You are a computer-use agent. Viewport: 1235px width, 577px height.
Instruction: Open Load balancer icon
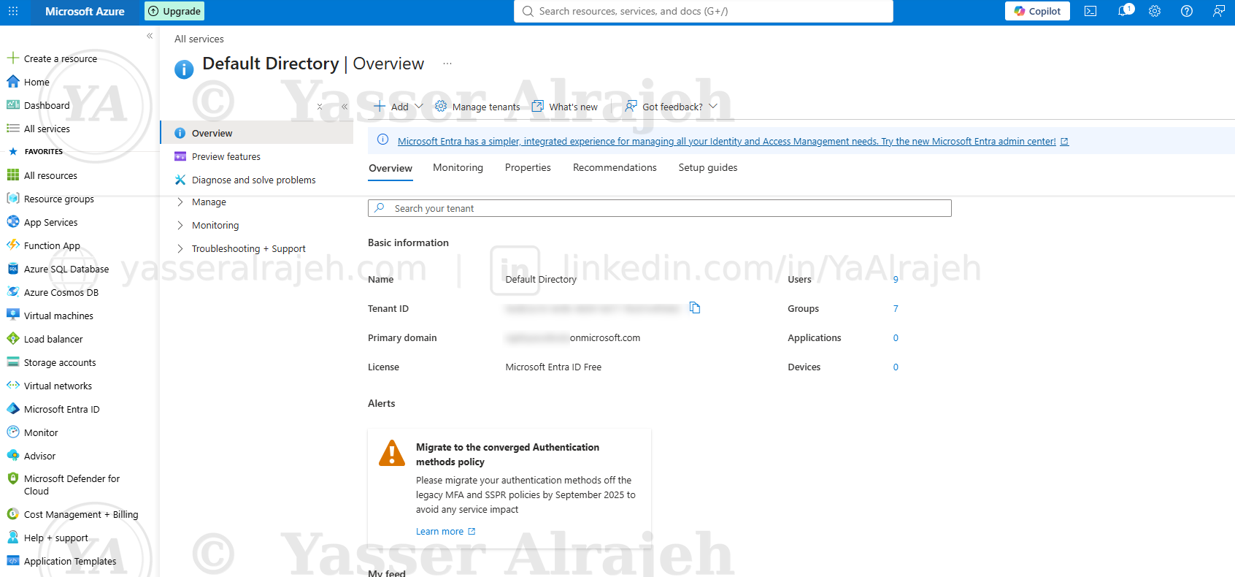13,339
